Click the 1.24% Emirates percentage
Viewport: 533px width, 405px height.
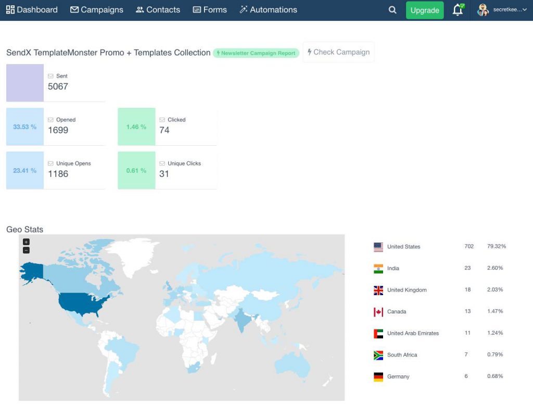coord(495,333)
